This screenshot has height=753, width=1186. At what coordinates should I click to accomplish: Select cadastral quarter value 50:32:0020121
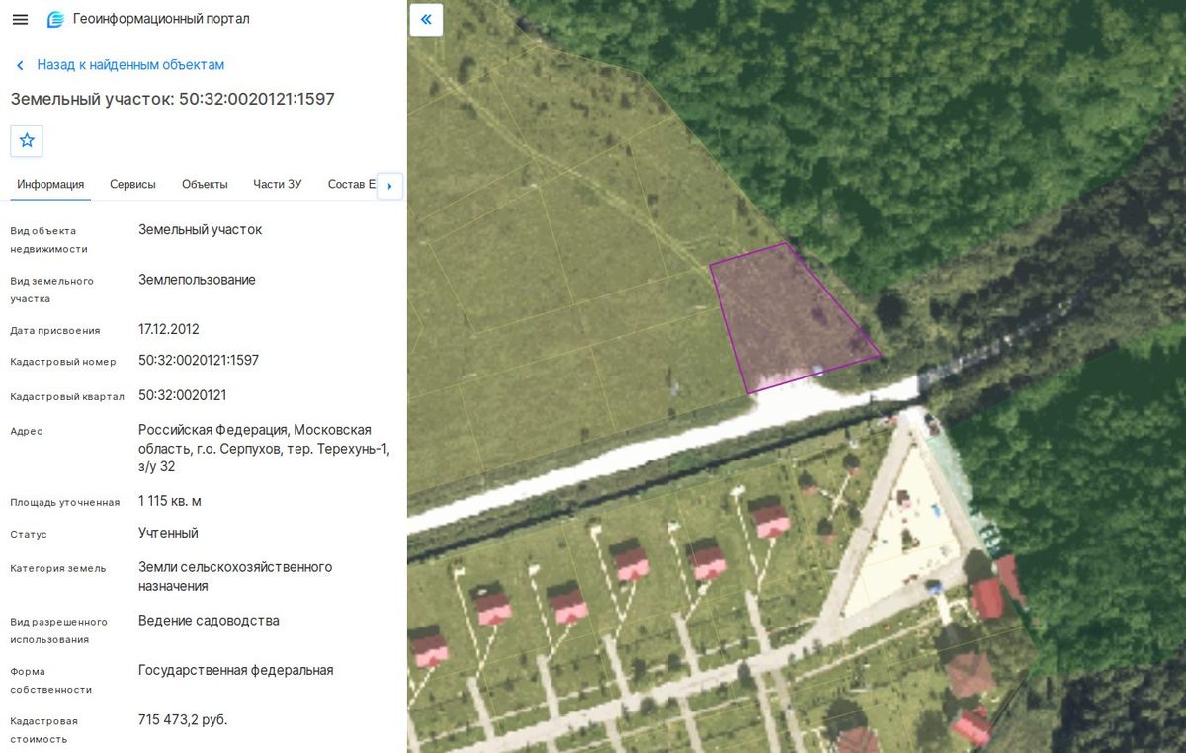[183, 395]
